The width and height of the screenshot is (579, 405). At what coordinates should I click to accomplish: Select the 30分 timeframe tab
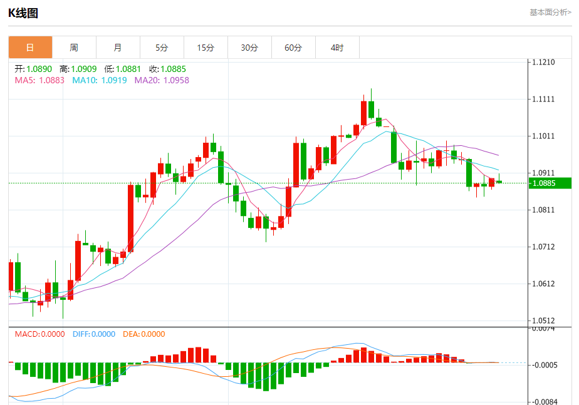tap(249, 48)
